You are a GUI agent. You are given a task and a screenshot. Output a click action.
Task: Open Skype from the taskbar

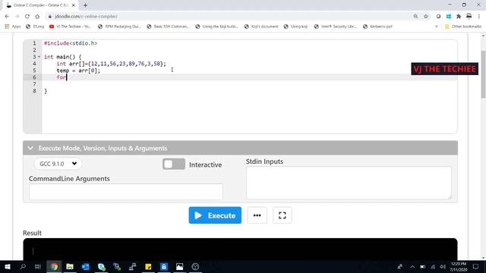pos(101,266)
